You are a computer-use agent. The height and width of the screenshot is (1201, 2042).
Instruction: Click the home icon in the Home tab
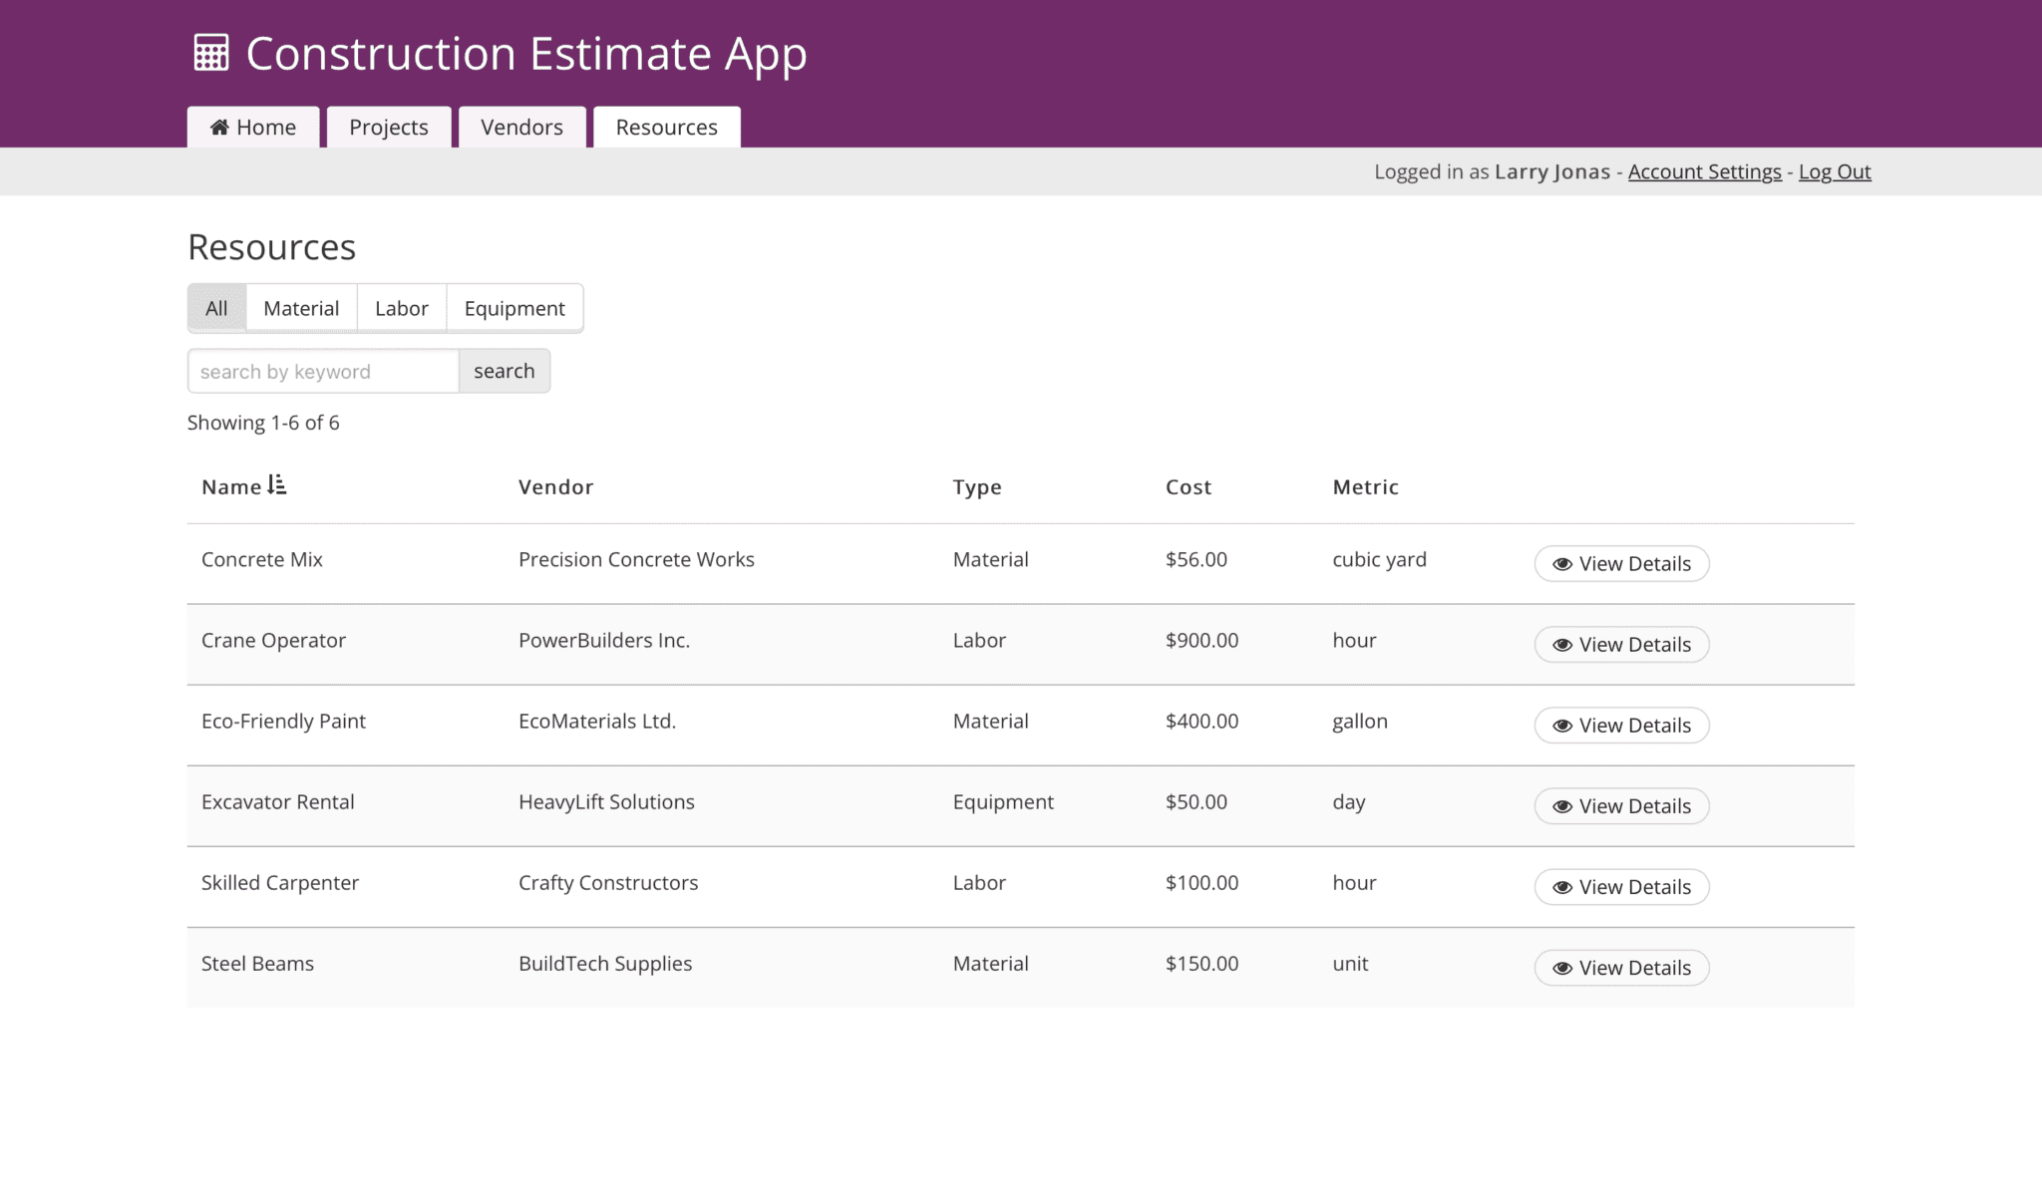[x=218, y=127]
